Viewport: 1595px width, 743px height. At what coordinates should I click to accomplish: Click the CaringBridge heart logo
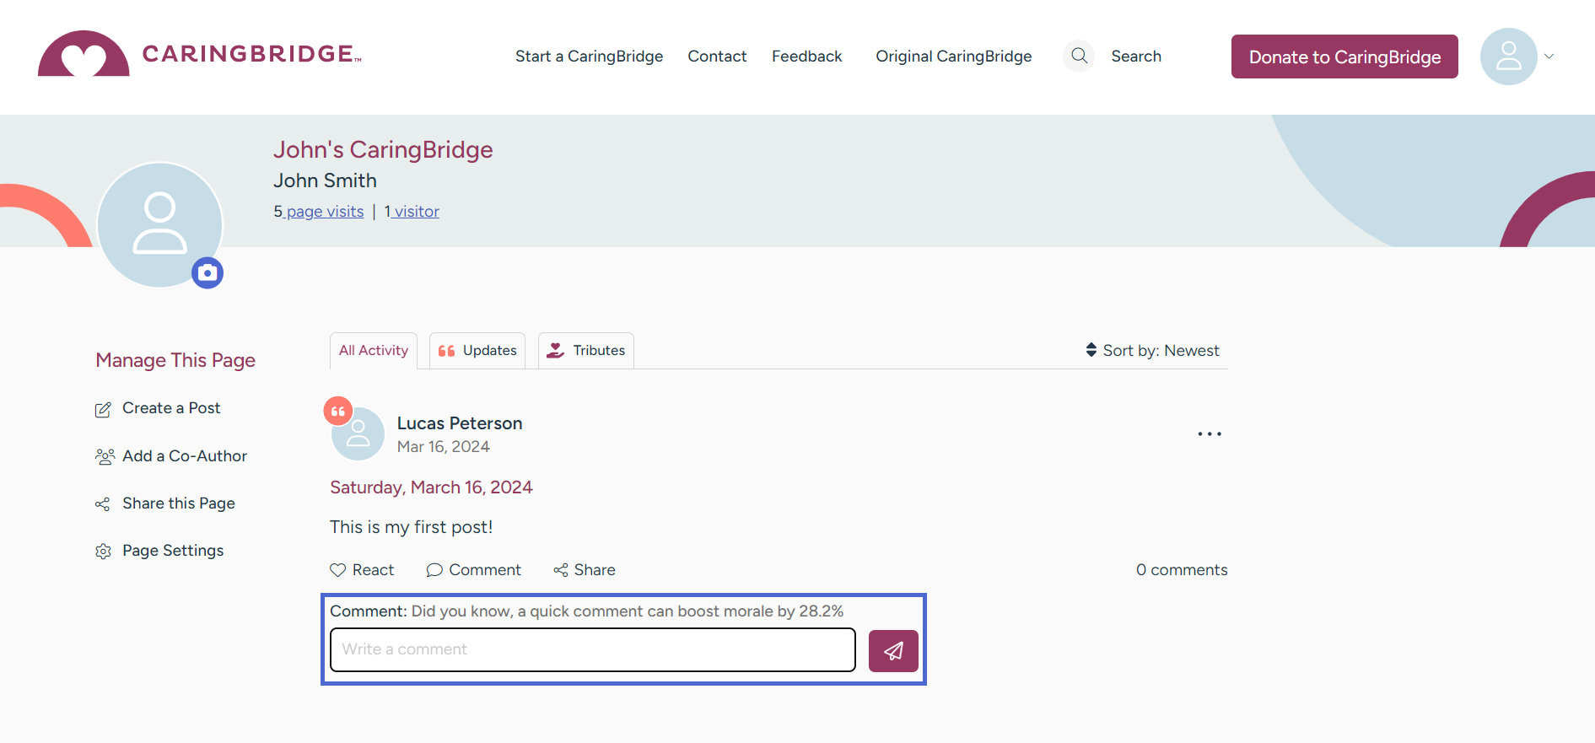point(84,53)
